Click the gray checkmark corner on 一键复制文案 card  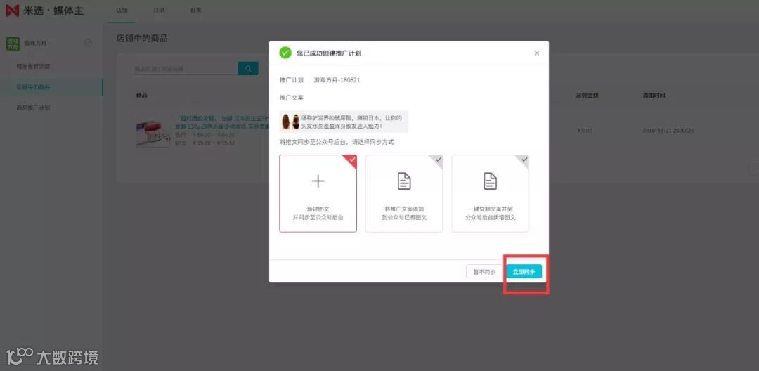(524, 160)
